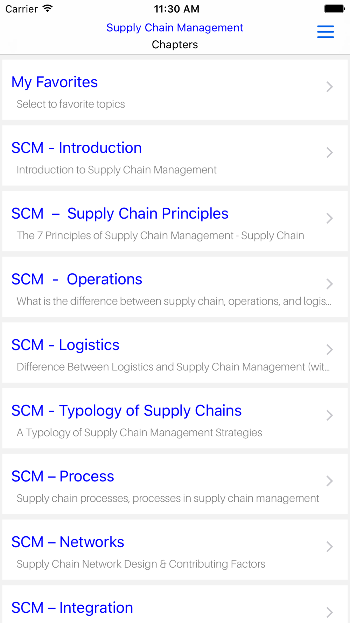Tap the Supply Chain Management header title

[175, 28]
